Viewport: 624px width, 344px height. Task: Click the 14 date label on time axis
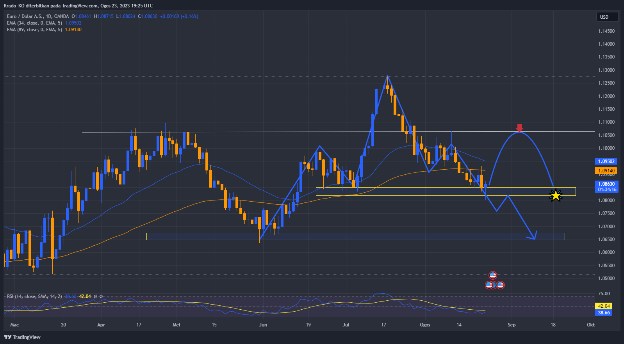coord(459,325)
